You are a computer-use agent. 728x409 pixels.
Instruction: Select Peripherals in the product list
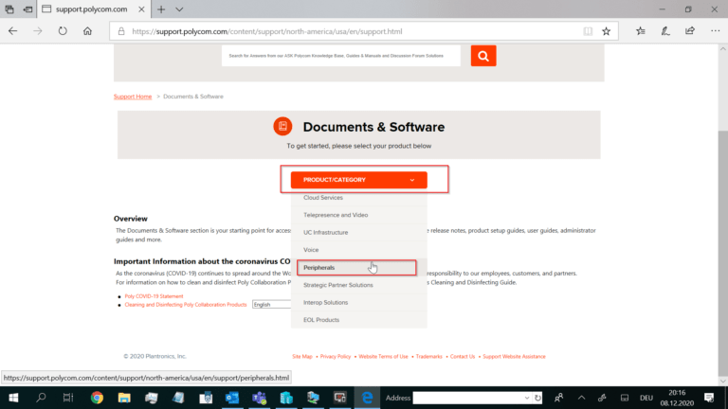click(x=318, y=268)
